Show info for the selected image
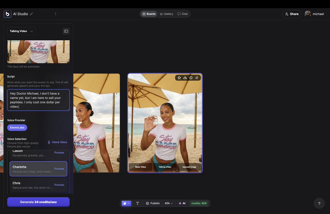Image resolution: width=330 pixels, height=214 pixels. click(191, 78)
